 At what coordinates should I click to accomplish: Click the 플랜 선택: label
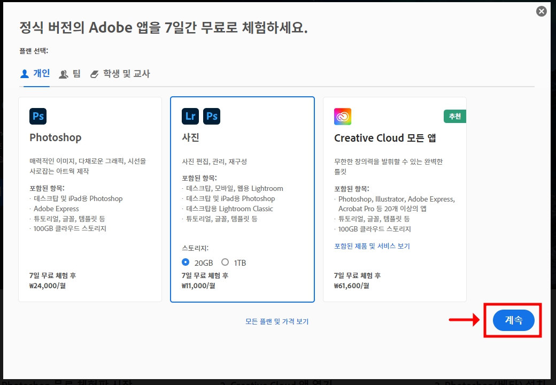coord(34,51)
